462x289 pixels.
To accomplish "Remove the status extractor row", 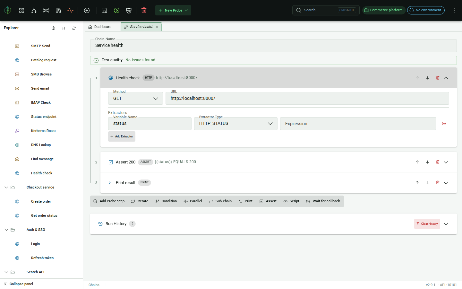I will [444, 124].
